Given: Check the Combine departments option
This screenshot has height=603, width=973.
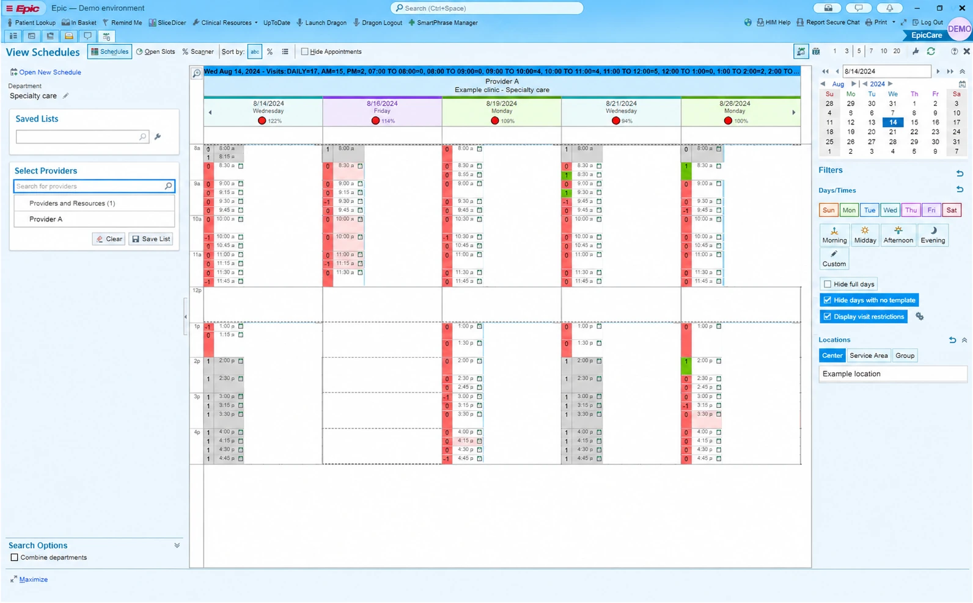Looking at the screenshot, I should tap(14, 557).
